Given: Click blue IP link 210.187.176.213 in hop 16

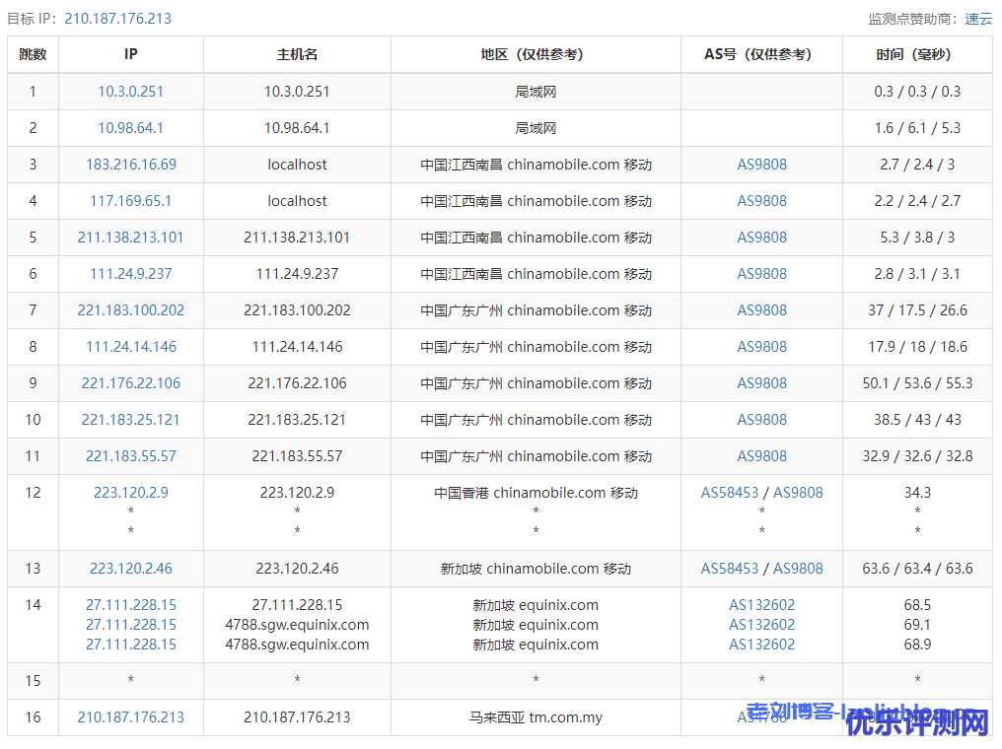Looking at the screenshot, I should point(130,717).
